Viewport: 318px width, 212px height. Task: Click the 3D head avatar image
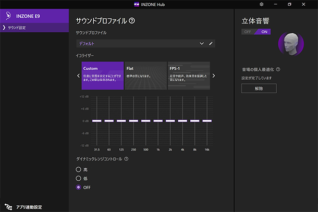click(291, 44)
